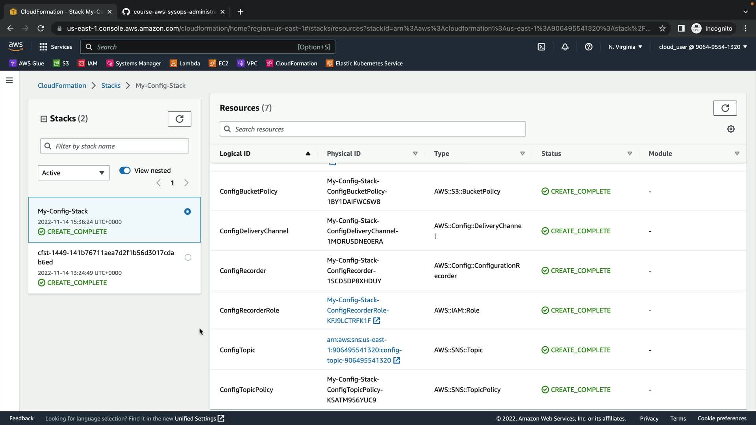Open resources table settings gear
Screen dimensions: 756x425
[731, 129]
